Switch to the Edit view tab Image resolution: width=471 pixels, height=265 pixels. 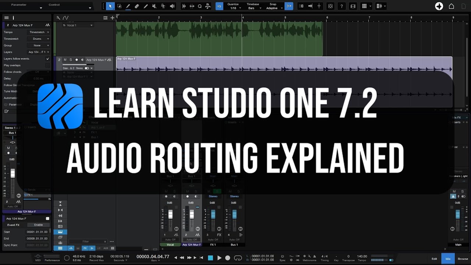click(x=434, y=259)
